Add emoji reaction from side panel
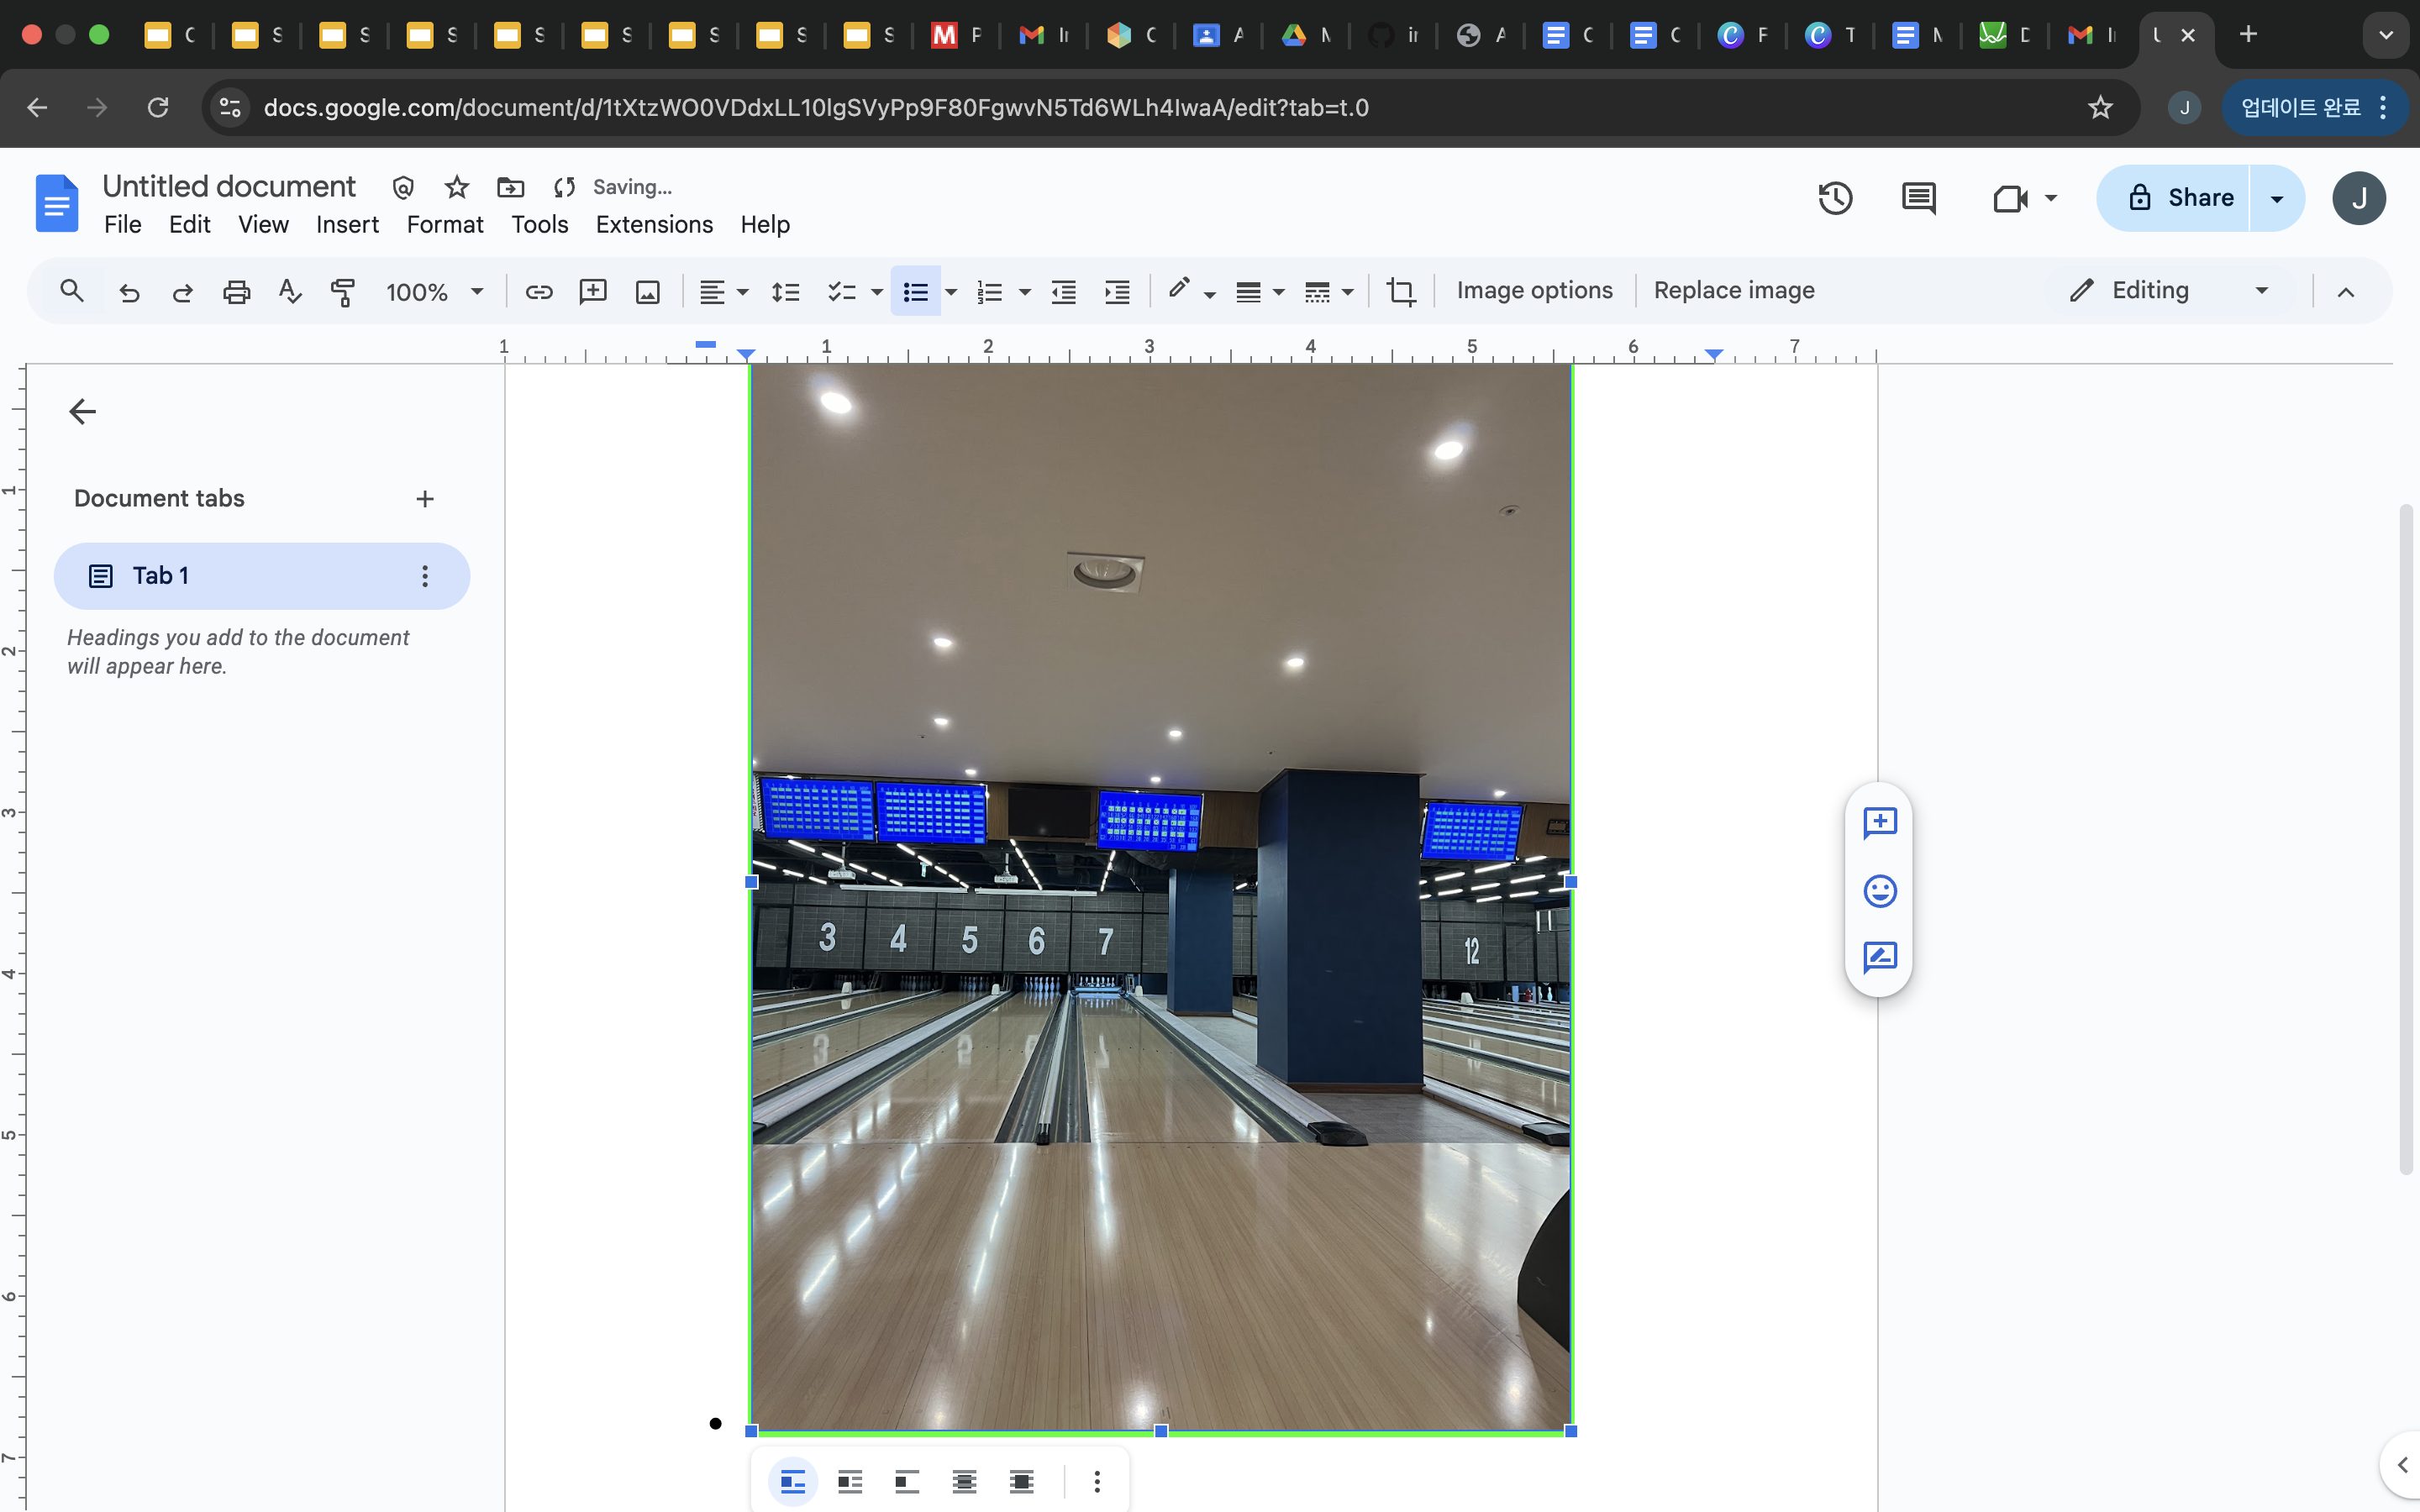Screen dimensions: 2420x1512 coord(1879,890)
